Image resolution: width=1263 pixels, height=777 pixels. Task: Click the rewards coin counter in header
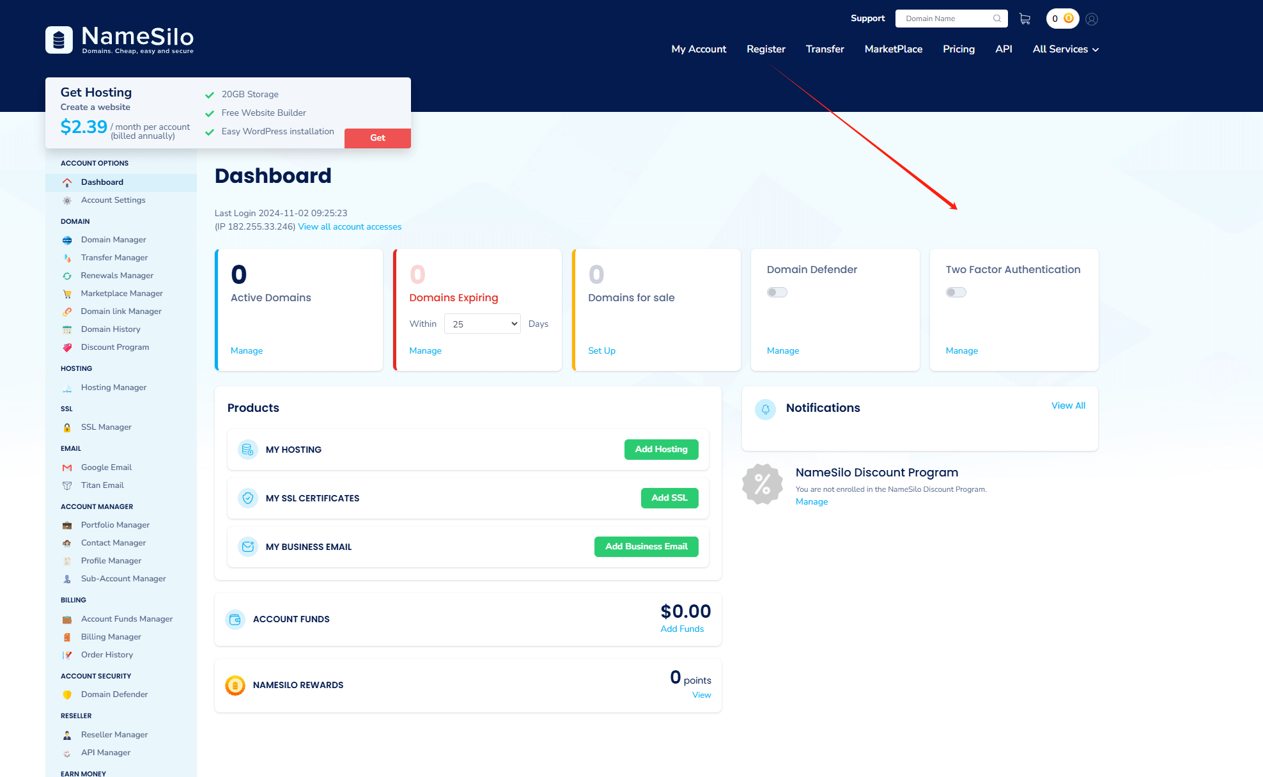pyautogui.click(x=1062, y=19)
